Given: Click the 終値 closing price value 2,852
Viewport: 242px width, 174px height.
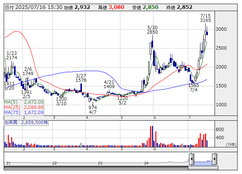Looking at the screenshot, I should coord(184,7).
